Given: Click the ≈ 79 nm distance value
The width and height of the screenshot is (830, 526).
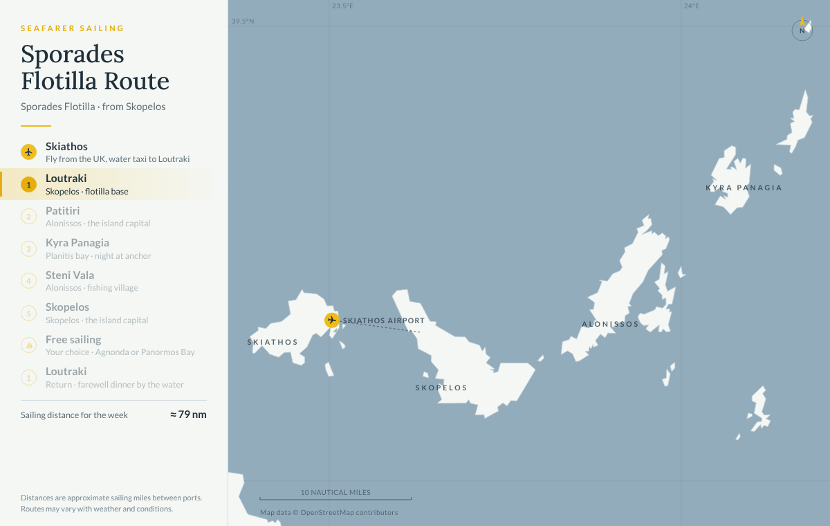Looking at the screenshot, I should pyautogui.click(x=188, y=415).
